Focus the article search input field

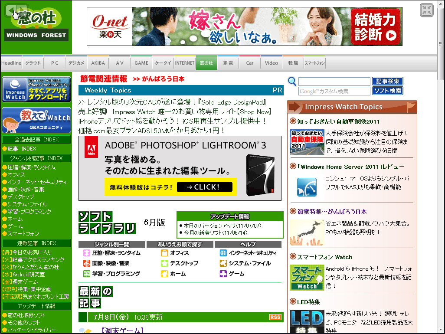pyautogui.click(x=334, y=82)
